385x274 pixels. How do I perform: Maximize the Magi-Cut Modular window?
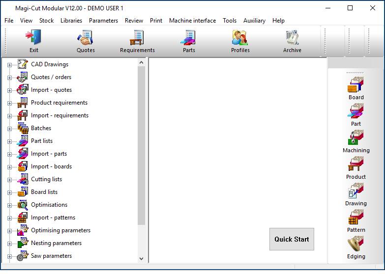(350, 8)
